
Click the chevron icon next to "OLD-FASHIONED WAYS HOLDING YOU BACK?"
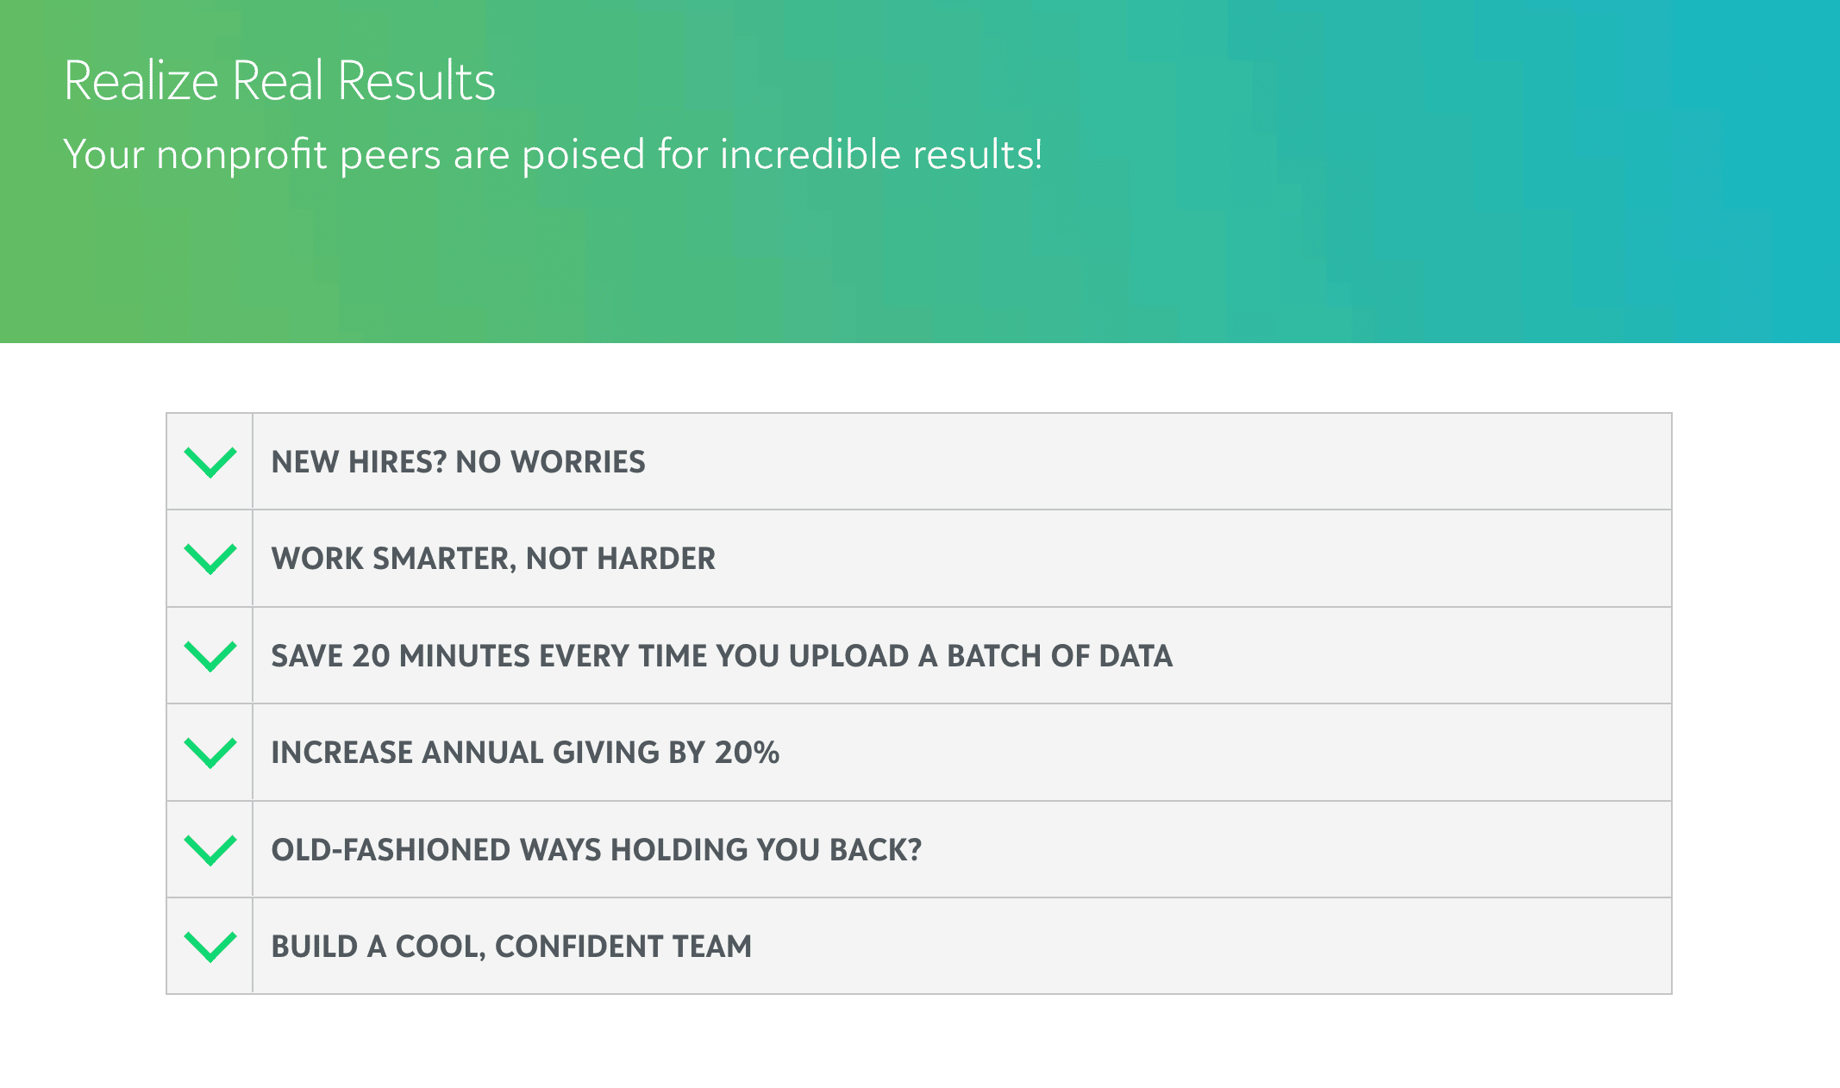coord(209,848)
